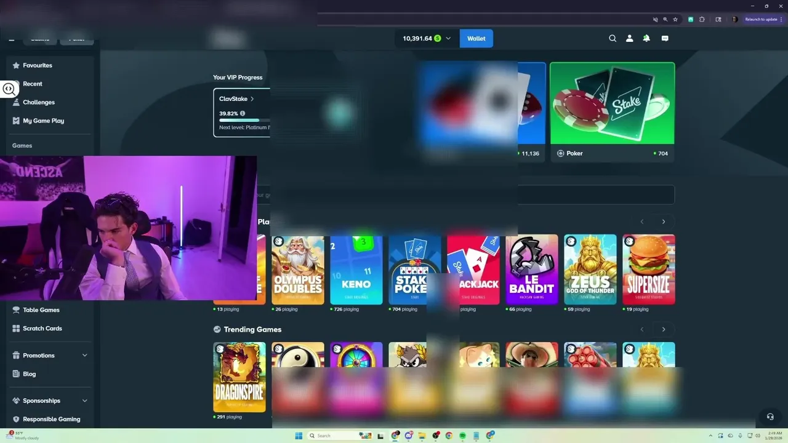Image resolution: width=788 pixels, height=443 pixels.
Task: Open the Keno game tile
Action: (x=356, y=269)
